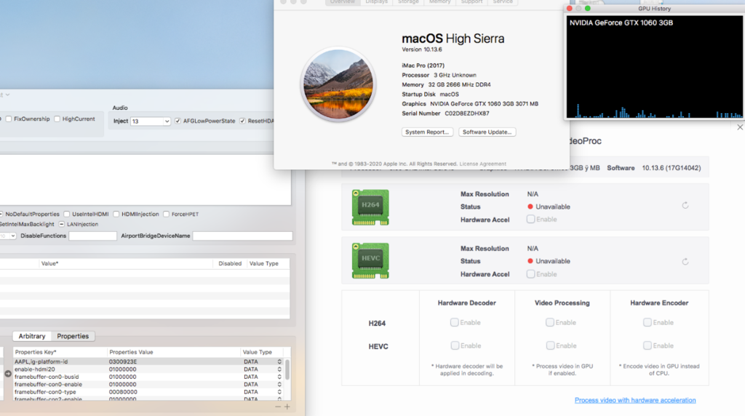Open the Audio Inject dropdown
This screenshot has width=745, height=416.
point(151,121)
